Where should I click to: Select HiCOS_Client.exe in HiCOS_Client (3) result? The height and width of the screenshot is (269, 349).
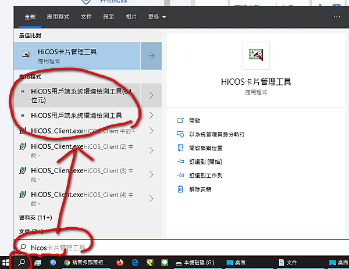point(77,174)
